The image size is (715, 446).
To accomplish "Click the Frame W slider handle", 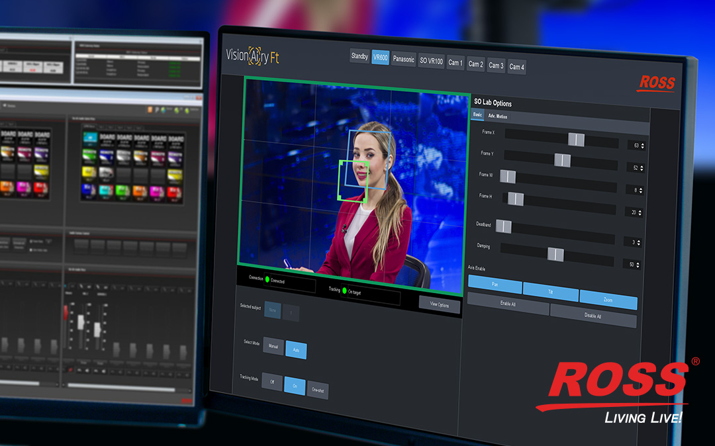I will [508, 177].
